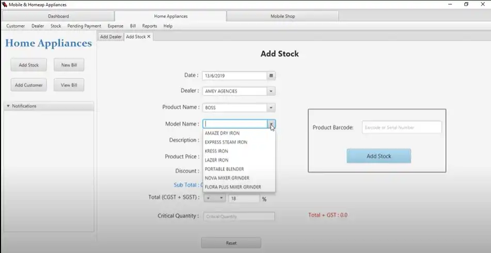Open the date picker calendar icon
491x253 pixels.
(271, 76)
